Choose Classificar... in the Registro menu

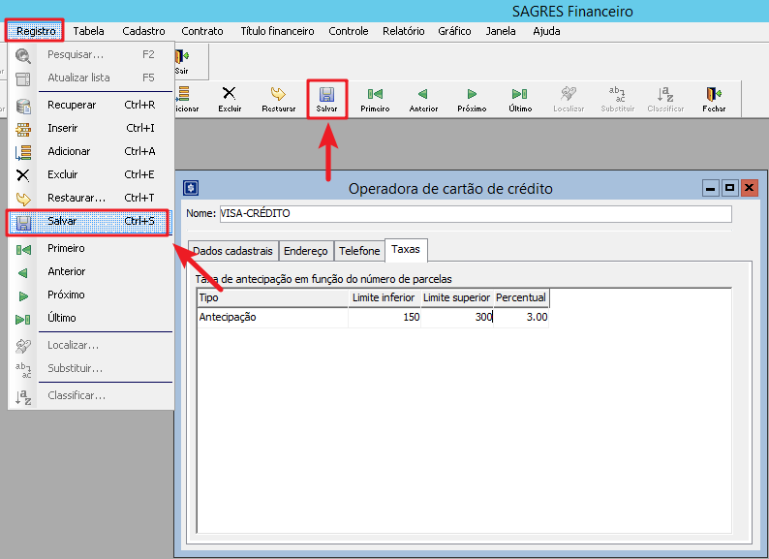click(91, 395)
